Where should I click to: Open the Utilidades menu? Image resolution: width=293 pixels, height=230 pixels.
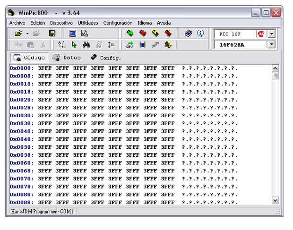[x=88, y=23]
